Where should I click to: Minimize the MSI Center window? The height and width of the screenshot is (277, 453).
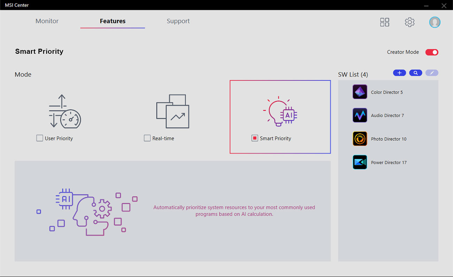[x=427, y=6]
